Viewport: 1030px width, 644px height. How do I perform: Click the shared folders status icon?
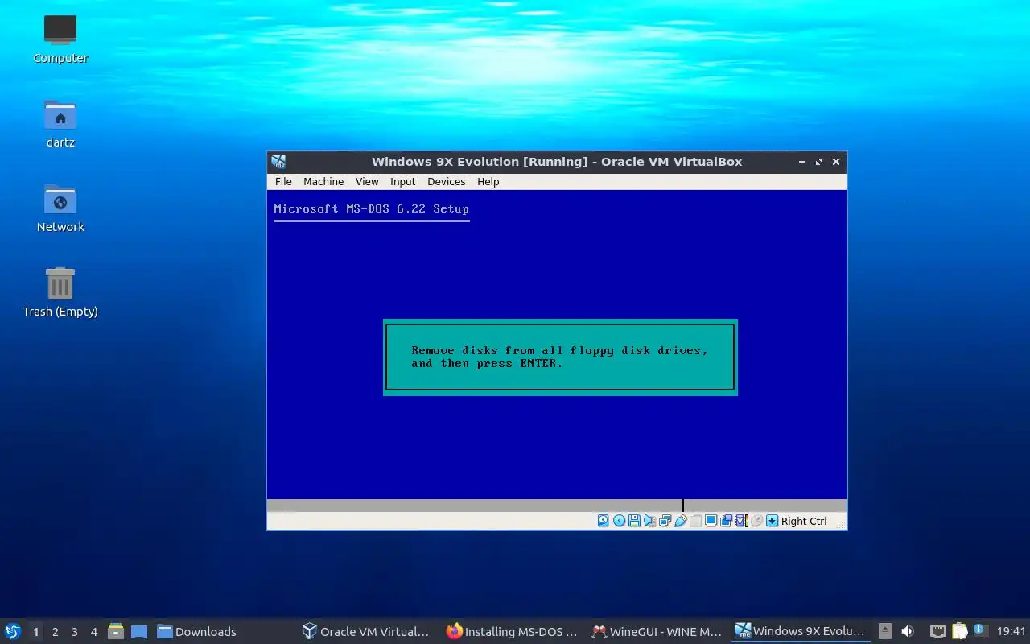tap(695, 521)
